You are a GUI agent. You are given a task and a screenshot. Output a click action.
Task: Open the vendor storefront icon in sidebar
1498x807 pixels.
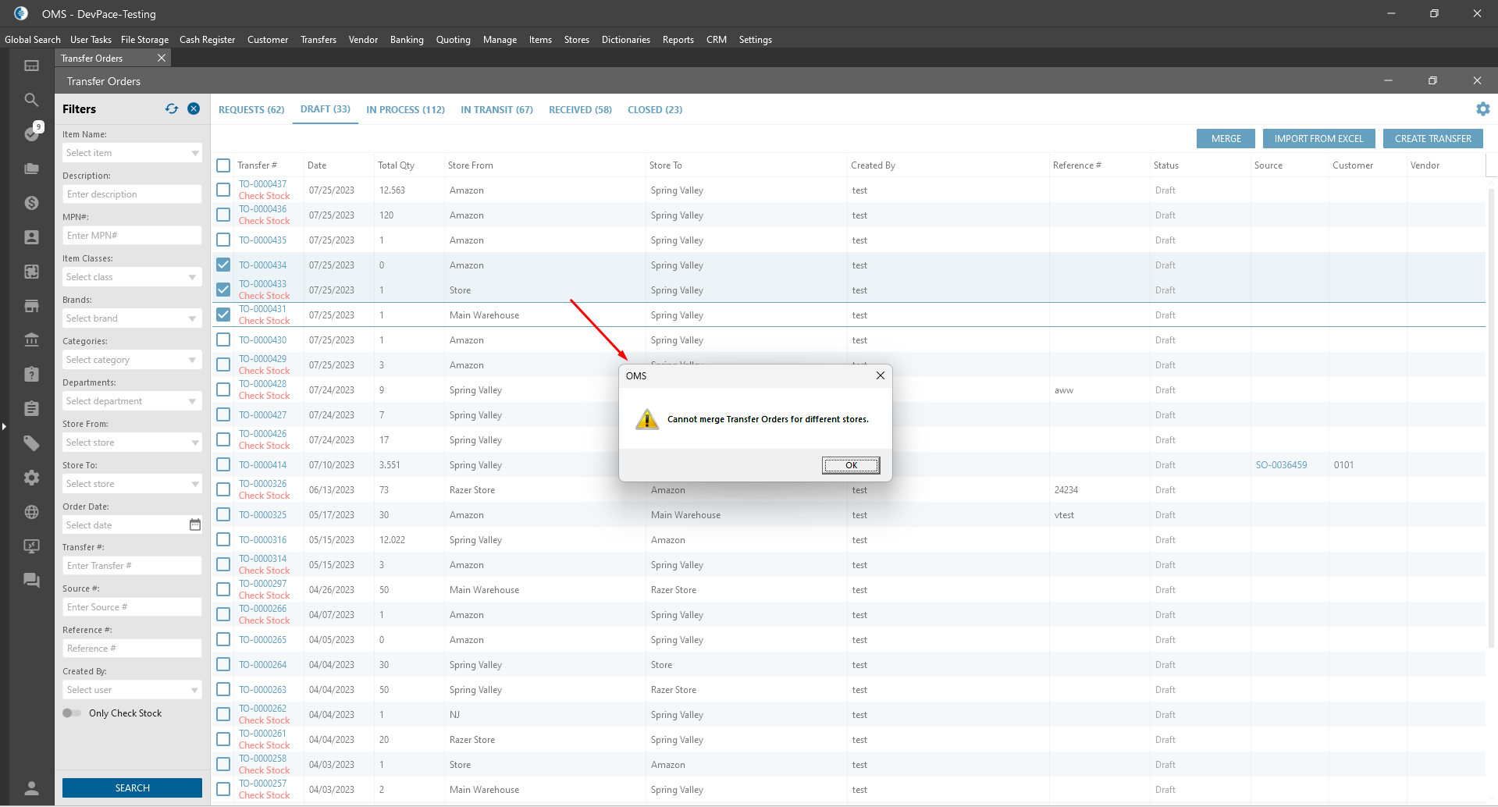pos(31,306)
